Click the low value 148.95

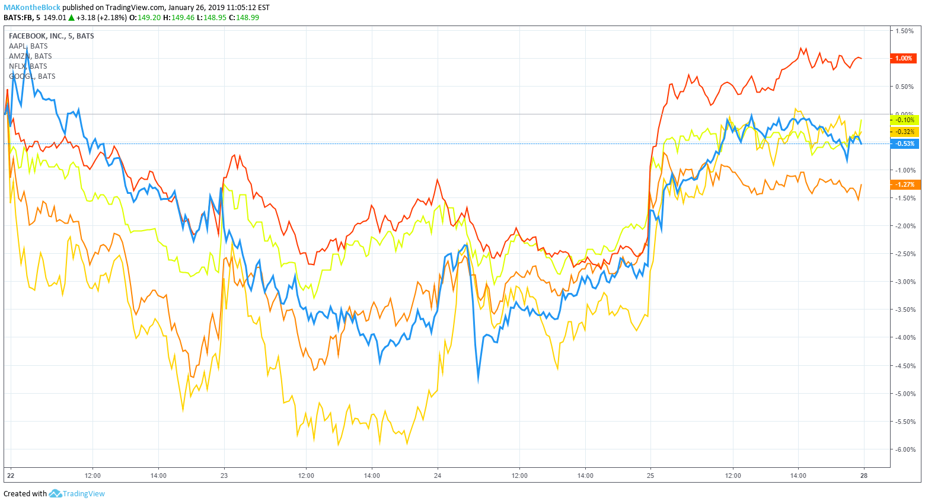215,17
